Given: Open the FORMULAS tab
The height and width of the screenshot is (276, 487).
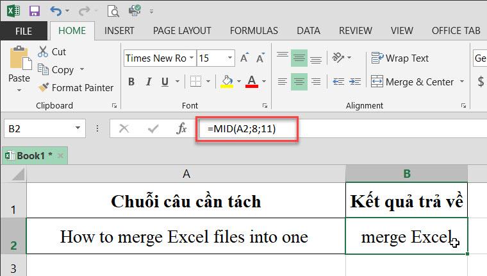Looking at the screenshot, I should [x=254, y=31].
